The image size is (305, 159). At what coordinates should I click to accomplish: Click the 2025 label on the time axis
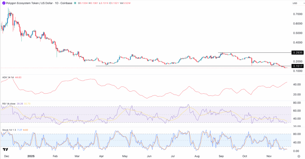(x=32, y=156)
